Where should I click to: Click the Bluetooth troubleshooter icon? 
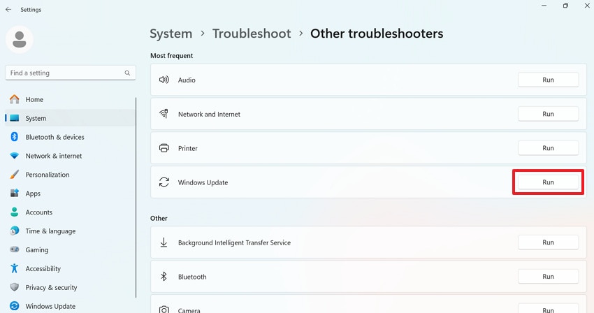164,276
